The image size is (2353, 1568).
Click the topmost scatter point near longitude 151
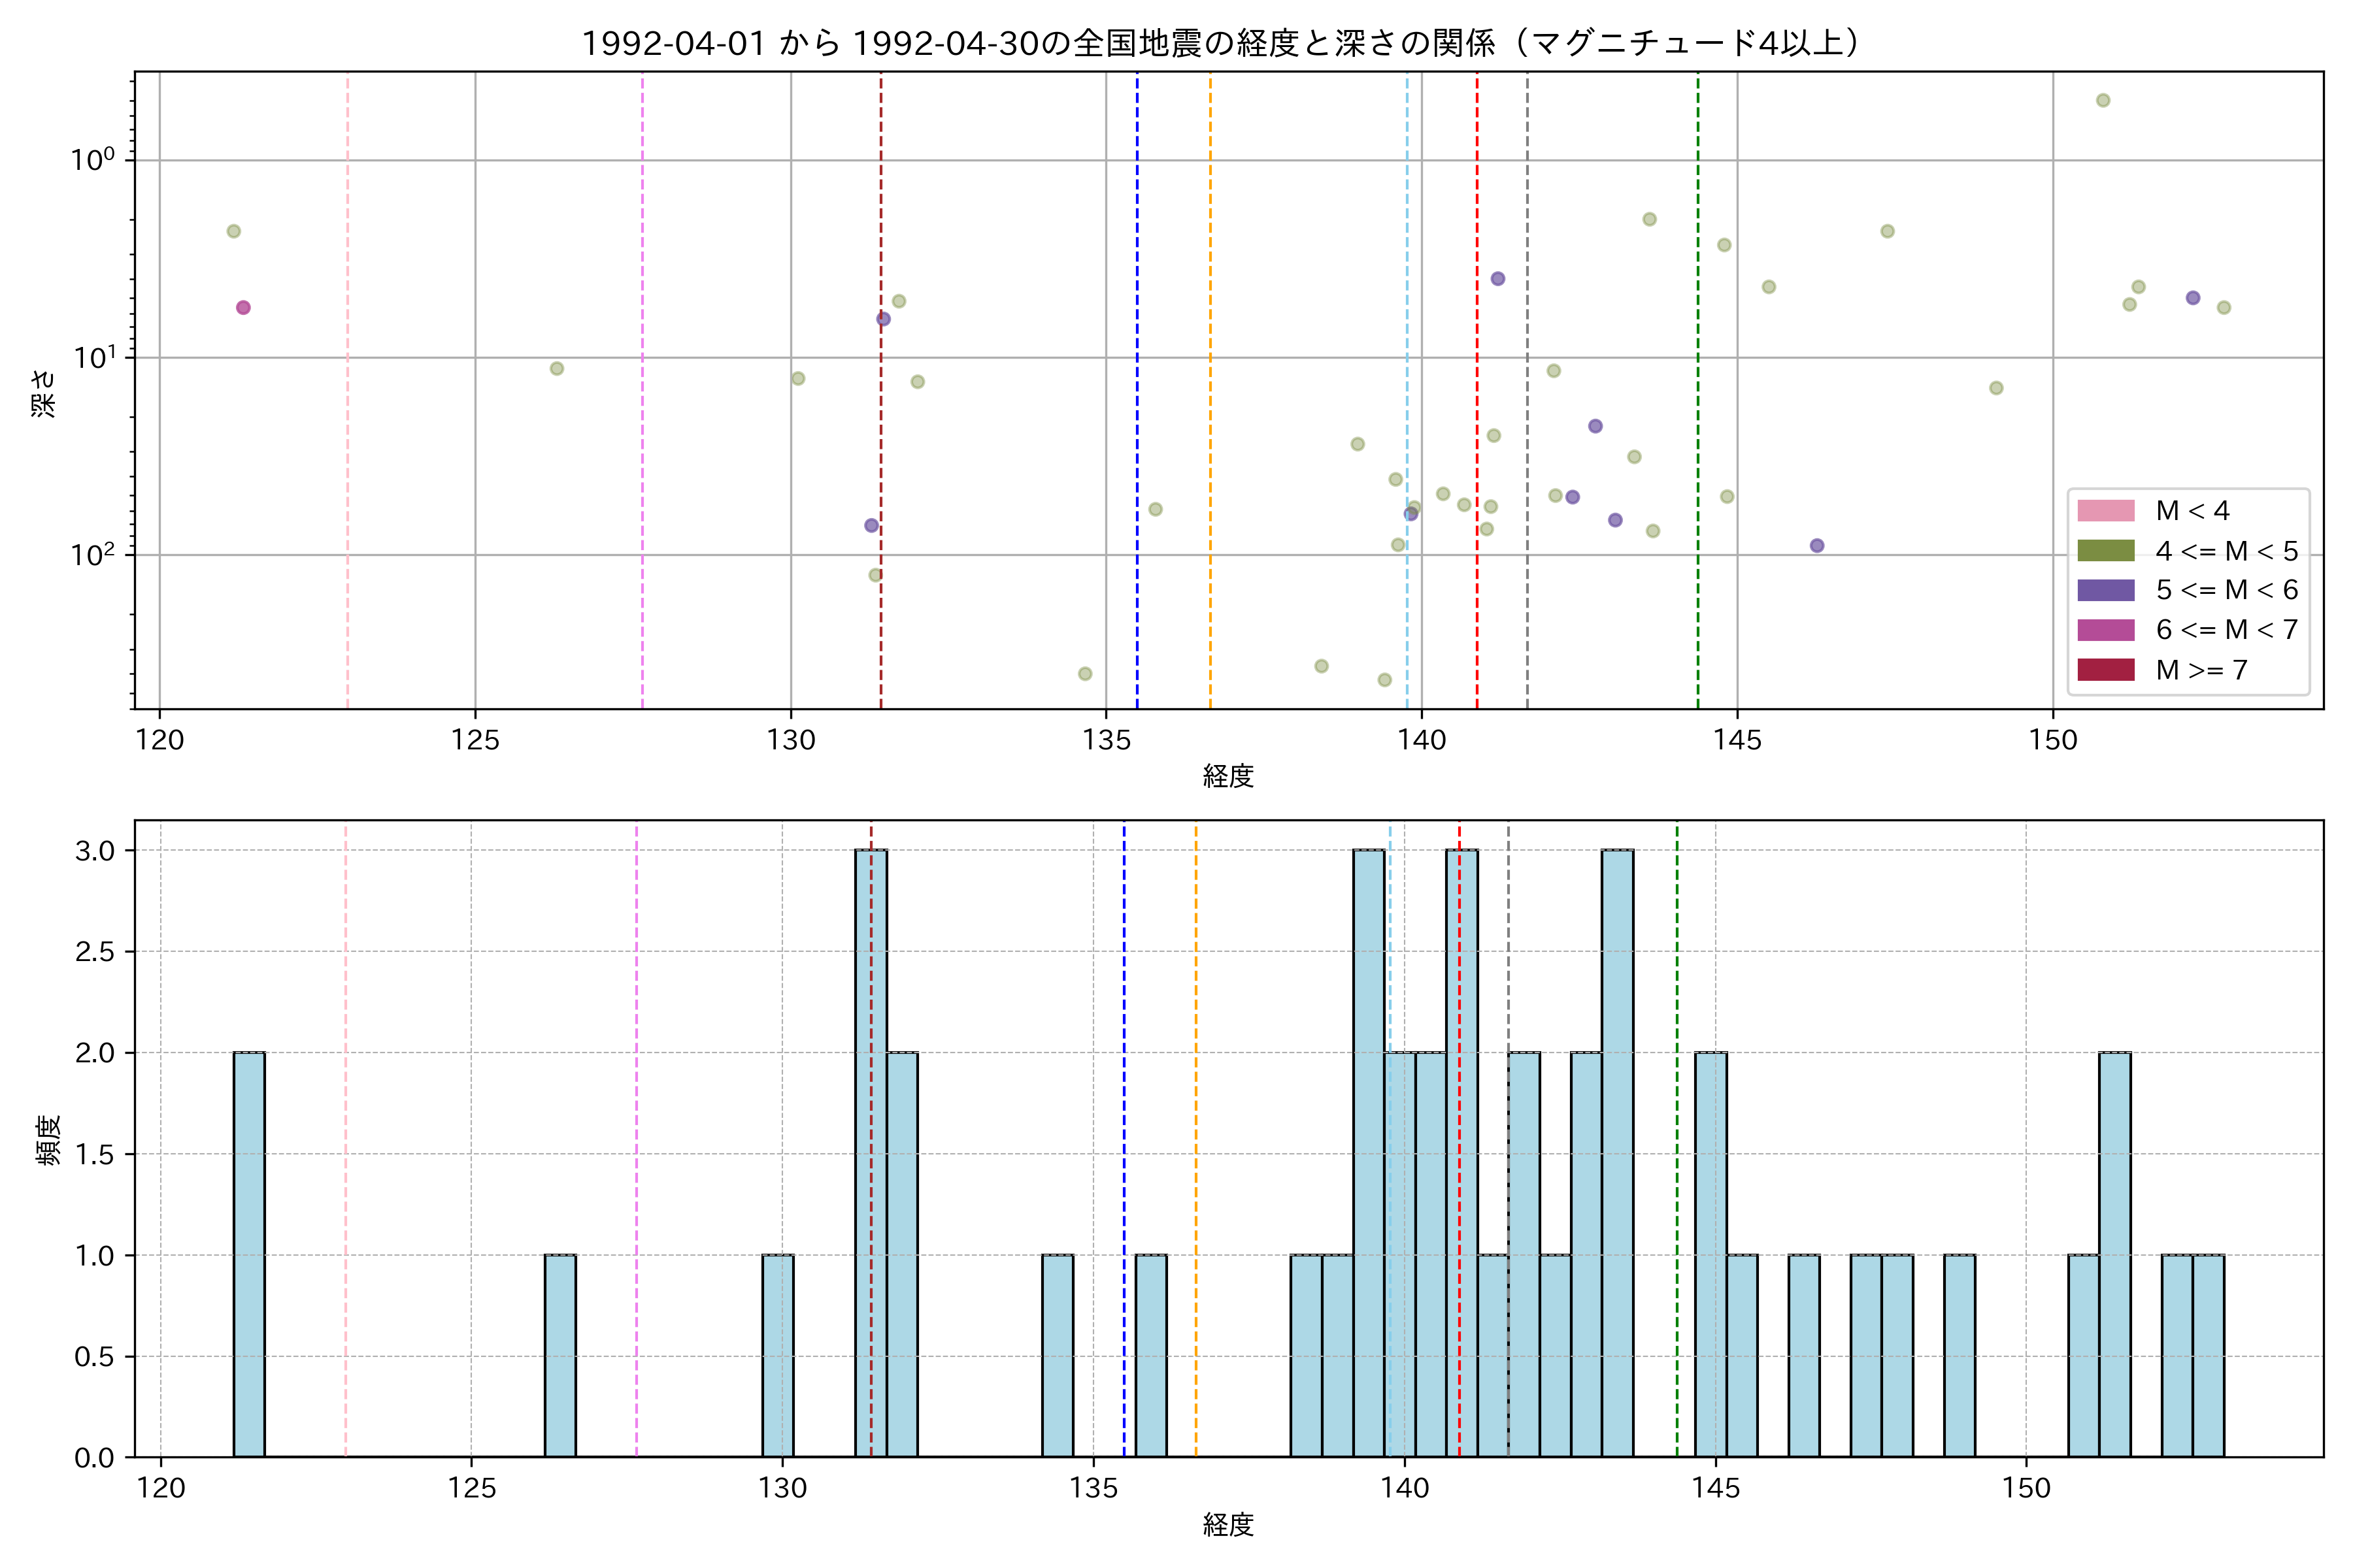[2103, 100]
